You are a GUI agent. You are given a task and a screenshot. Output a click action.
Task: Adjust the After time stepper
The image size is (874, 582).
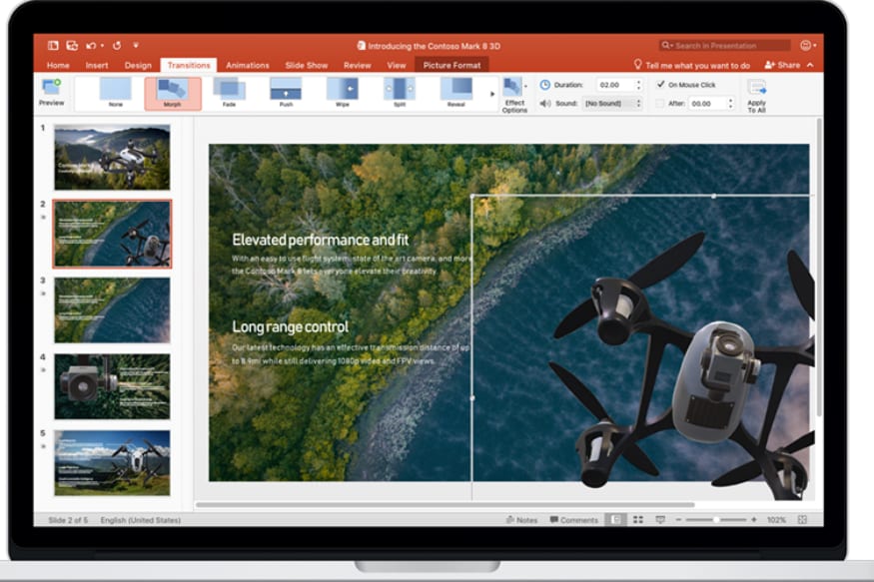pos(730,104)
